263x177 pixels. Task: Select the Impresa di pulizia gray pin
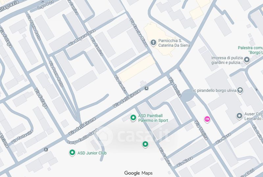pos(247,60)
